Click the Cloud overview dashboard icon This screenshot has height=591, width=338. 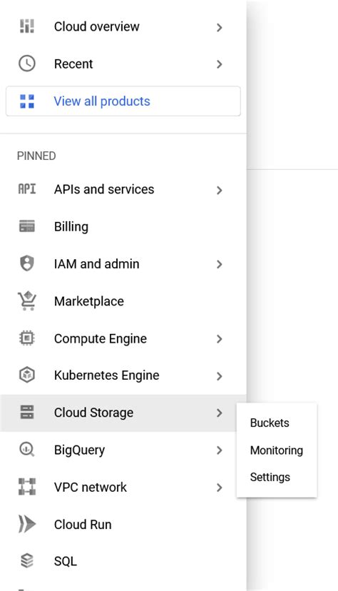26,26
